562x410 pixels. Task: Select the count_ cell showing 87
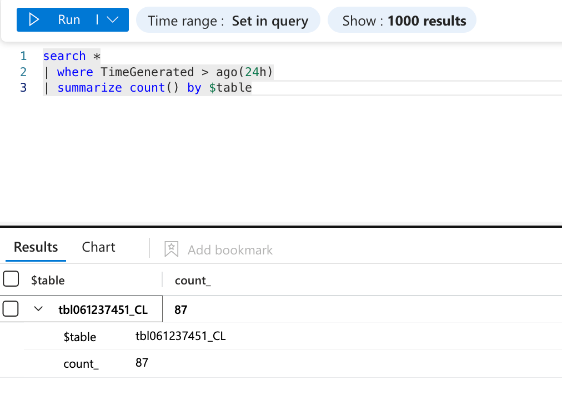(181, 309)
